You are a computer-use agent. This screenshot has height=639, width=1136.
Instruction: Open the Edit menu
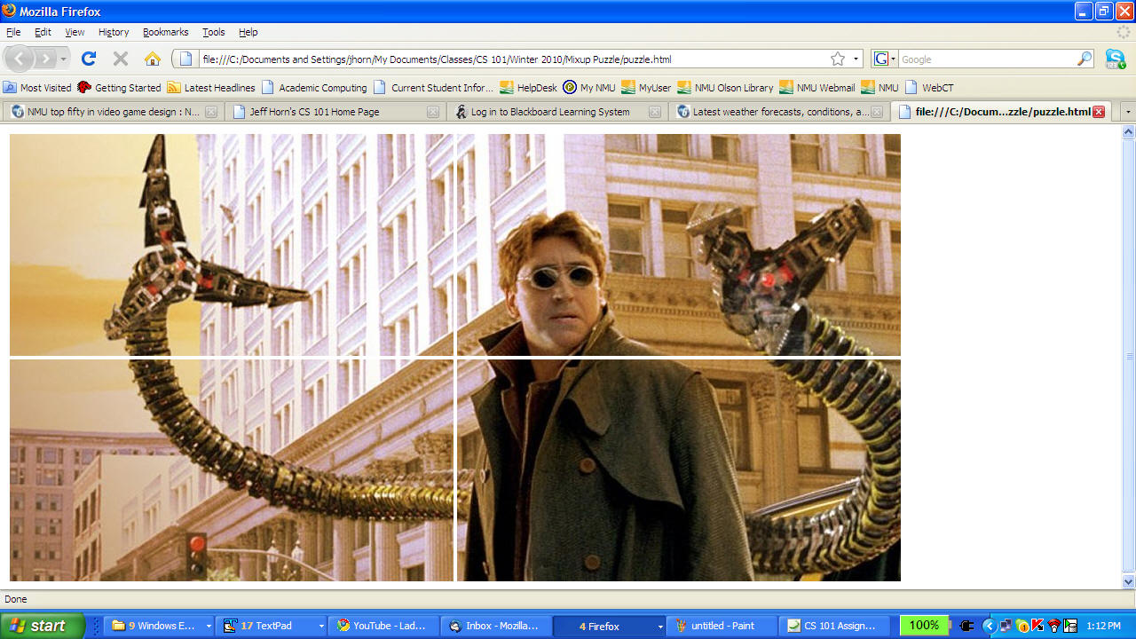(x=43, y=32)
